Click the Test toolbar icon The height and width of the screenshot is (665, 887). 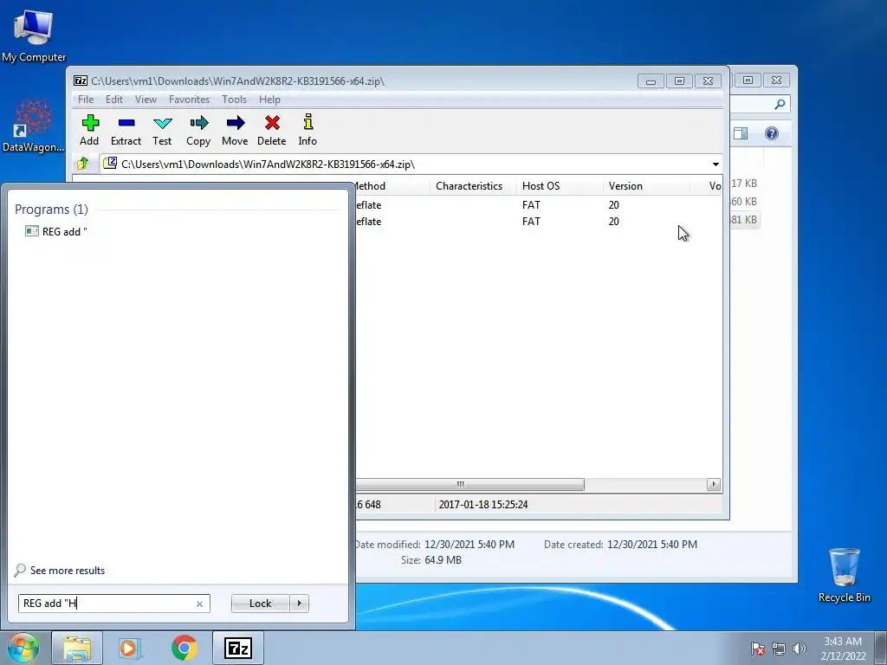[162, 131]
